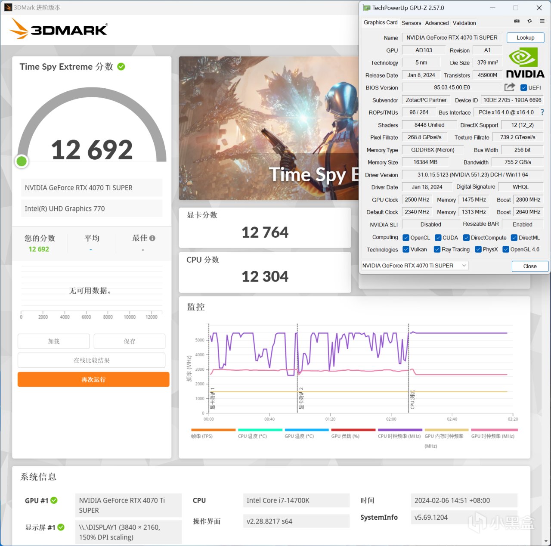This screenshot has width=551, height=546.
Task: Click the Time Spy preview image
Action: point(269,128)
